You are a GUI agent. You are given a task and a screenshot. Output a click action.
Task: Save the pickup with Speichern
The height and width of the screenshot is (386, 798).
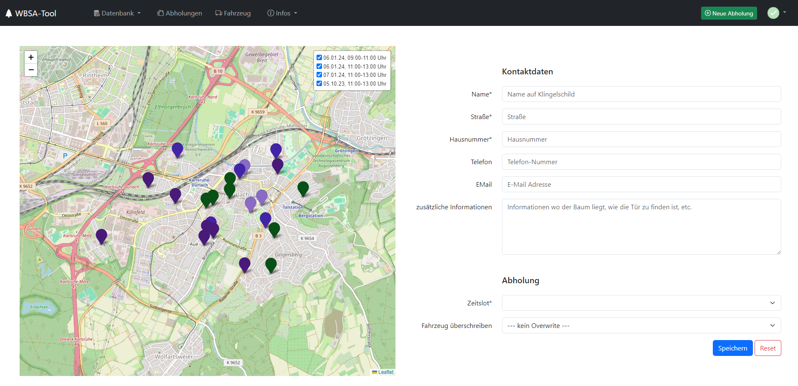click(732, 348)
